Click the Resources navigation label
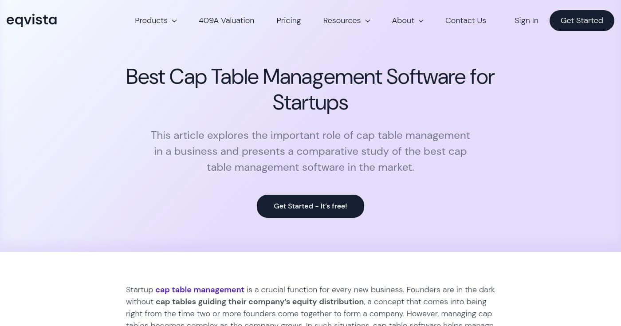 click(x=342, y=20)
